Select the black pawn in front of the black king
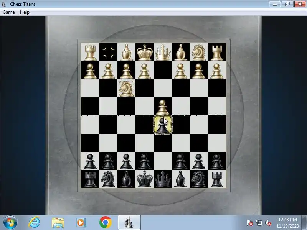Screen dimensions: 307x230 coord(145,161)
